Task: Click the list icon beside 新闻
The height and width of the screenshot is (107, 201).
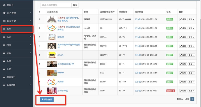Action: [x=4, y=61]
